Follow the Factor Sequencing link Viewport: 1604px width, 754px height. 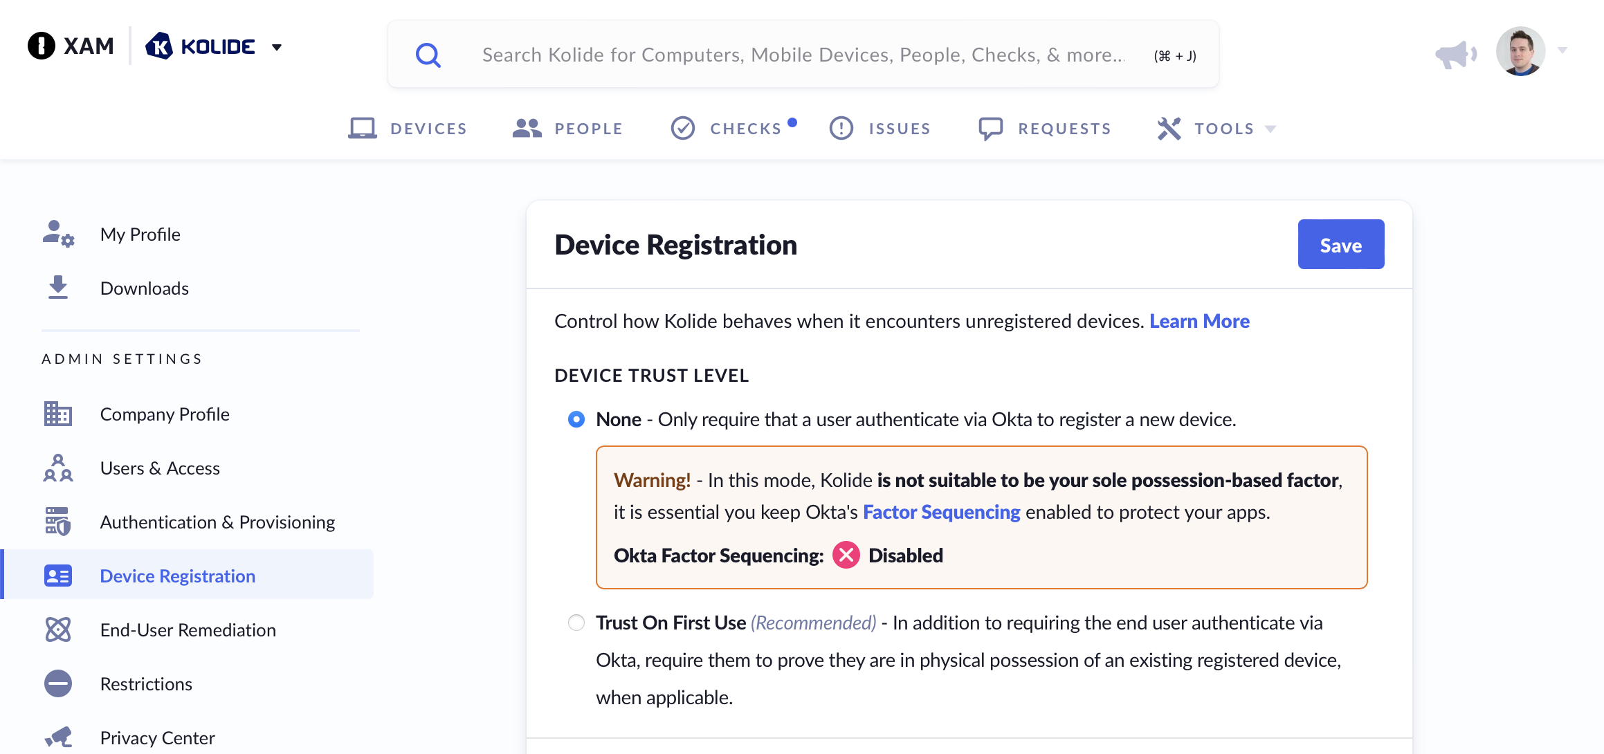941,512
